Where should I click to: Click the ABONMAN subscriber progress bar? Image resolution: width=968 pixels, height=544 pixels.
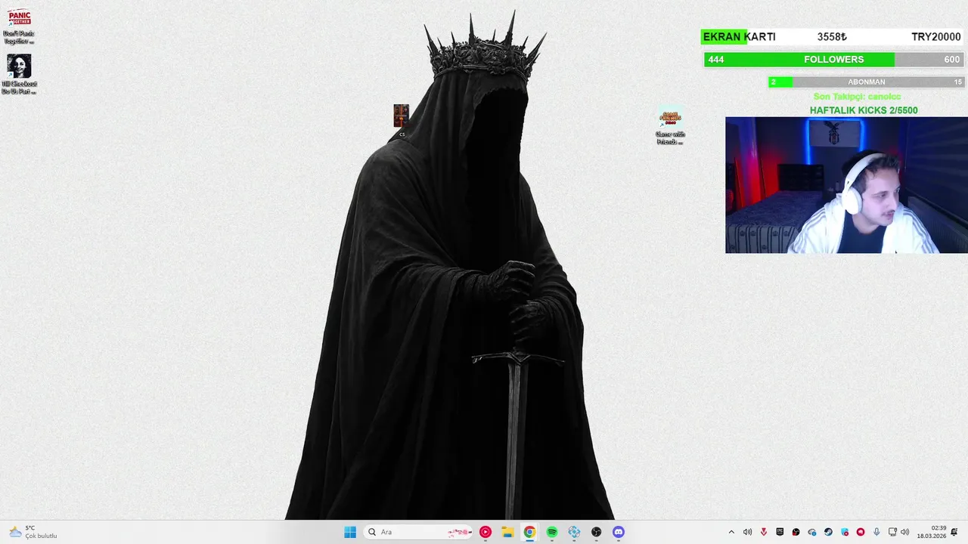(866, 82)
